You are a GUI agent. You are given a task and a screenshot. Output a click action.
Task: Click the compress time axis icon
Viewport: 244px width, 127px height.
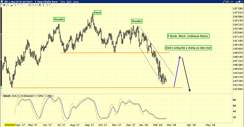click(40, 5)
